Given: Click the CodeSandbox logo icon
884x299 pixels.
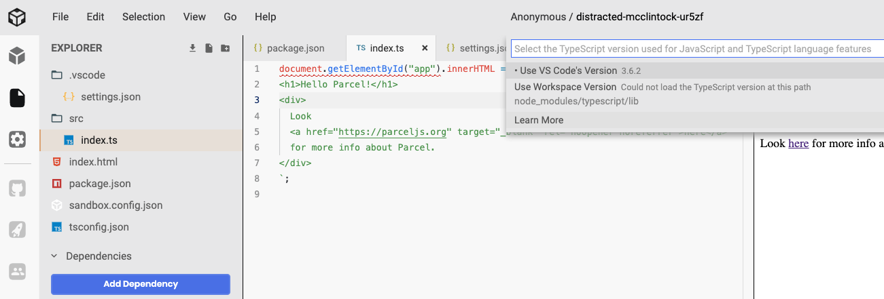Looking at the screenshot, I should [x=17, y=16].
